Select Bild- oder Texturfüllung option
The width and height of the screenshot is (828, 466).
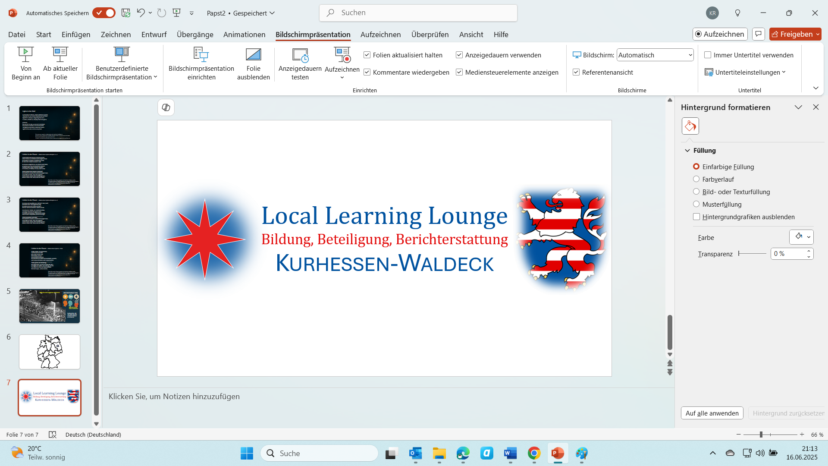[x=696, y=192]
